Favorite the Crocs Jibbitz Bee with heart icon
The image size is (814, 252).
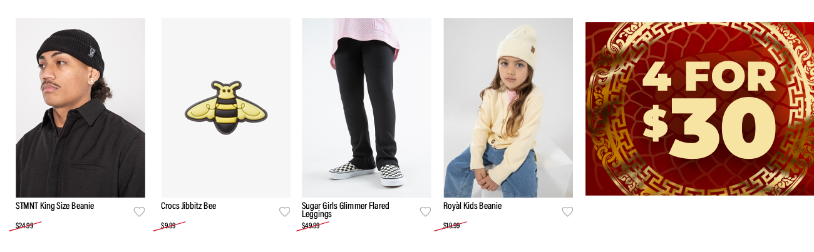click(x=285, y=212)
